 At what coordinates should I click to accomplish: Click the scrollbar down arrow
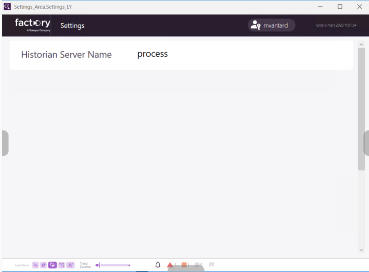point(361,250)
